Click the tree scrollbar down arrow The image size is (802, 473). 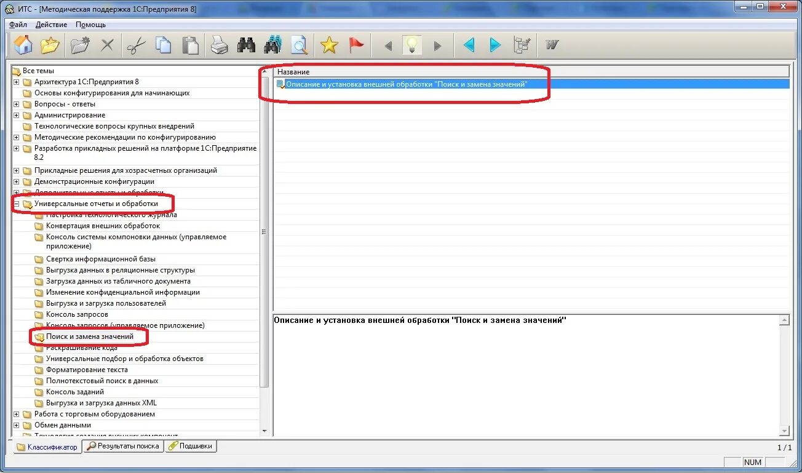click(264, 431)
